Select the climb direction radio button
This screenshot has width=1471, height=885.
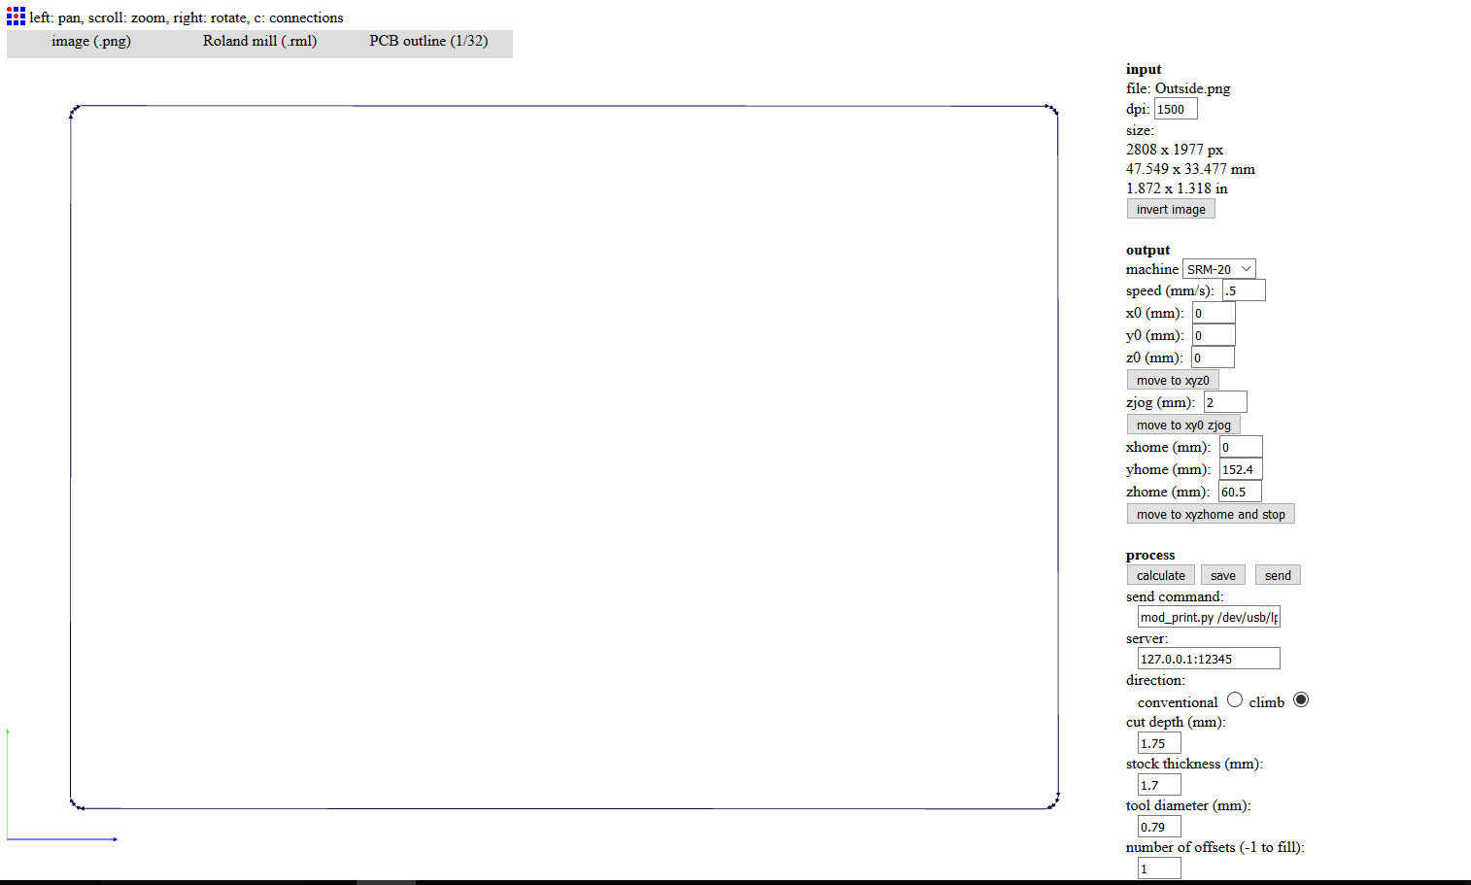tap(1301, 699)
